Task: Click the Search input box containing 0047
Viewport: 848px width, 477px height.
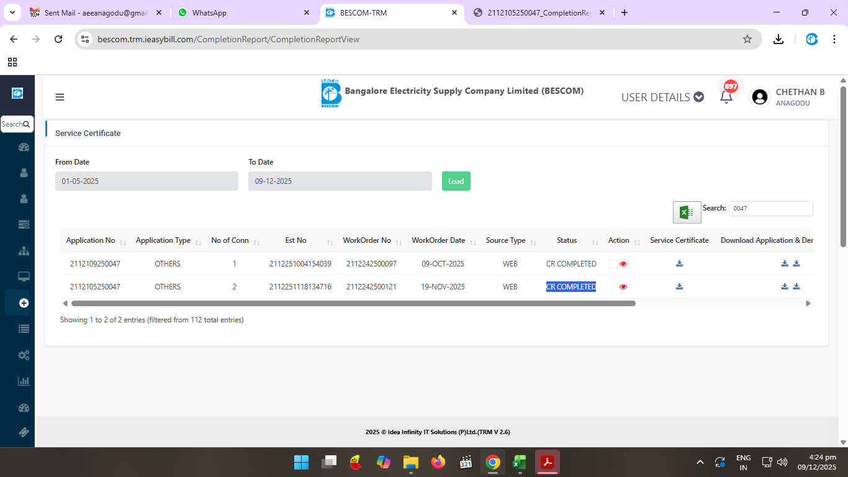Action: 770,209
